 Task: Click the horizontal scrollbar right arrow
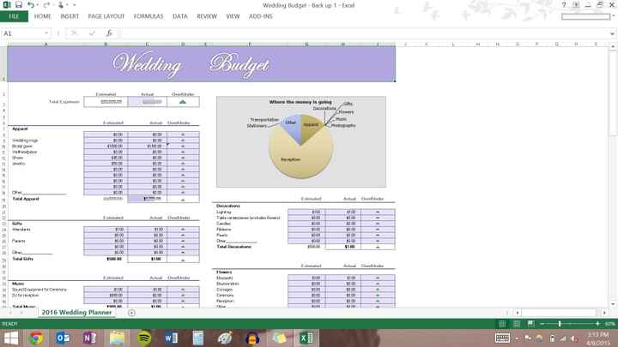[604, 313]
